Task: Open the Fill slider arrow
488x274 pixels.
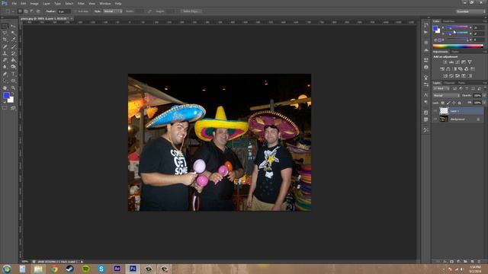Action: 484,103
